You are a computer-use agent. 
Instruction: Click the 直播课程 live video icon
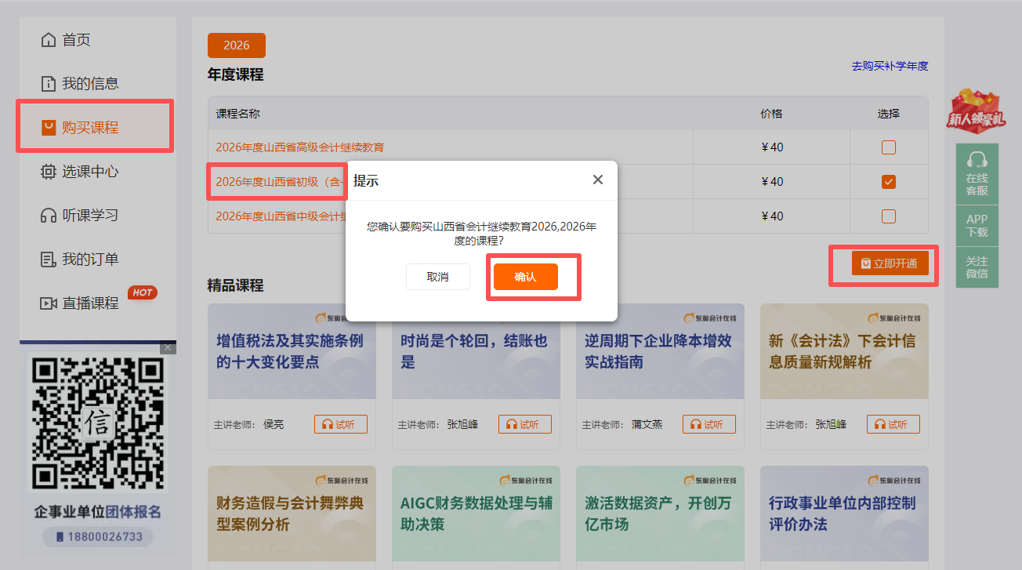click(x=49, y=303)
